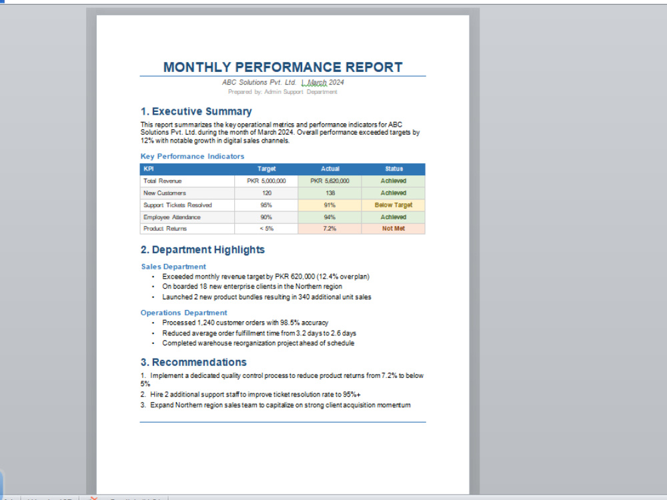Click the MONTHLY PERFORMANCE REPORT title
Screen dimensions: 667x500
(283, 67)
